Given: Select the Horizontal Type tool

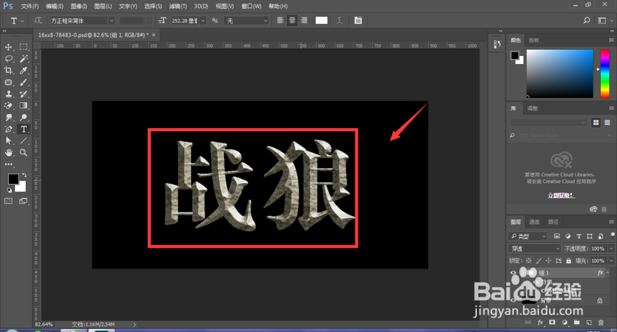Looking at the screenshot, I should pos(23,129).
